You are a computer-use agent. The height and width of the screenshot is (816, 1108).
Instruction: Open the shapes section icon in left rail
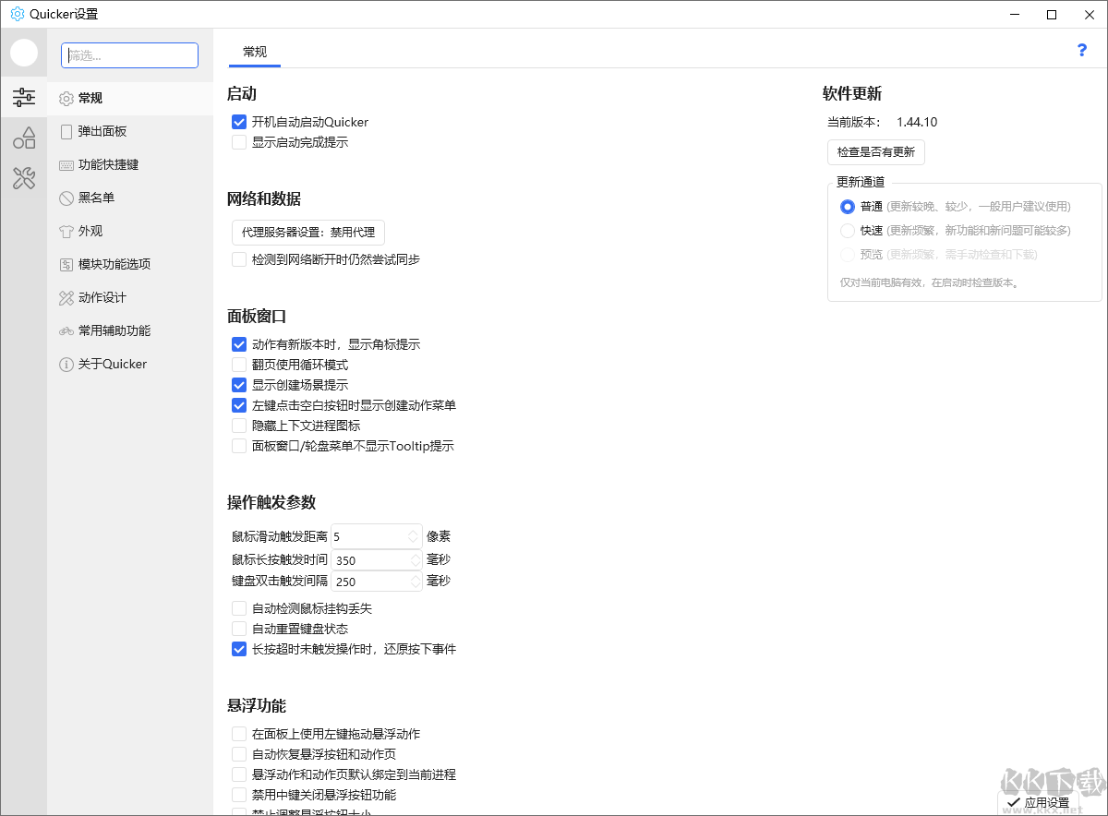coord(24,138)
